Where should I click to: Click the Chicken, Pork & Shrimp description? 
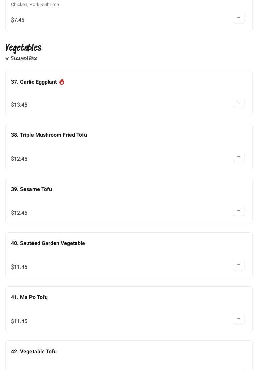point(35,4)
